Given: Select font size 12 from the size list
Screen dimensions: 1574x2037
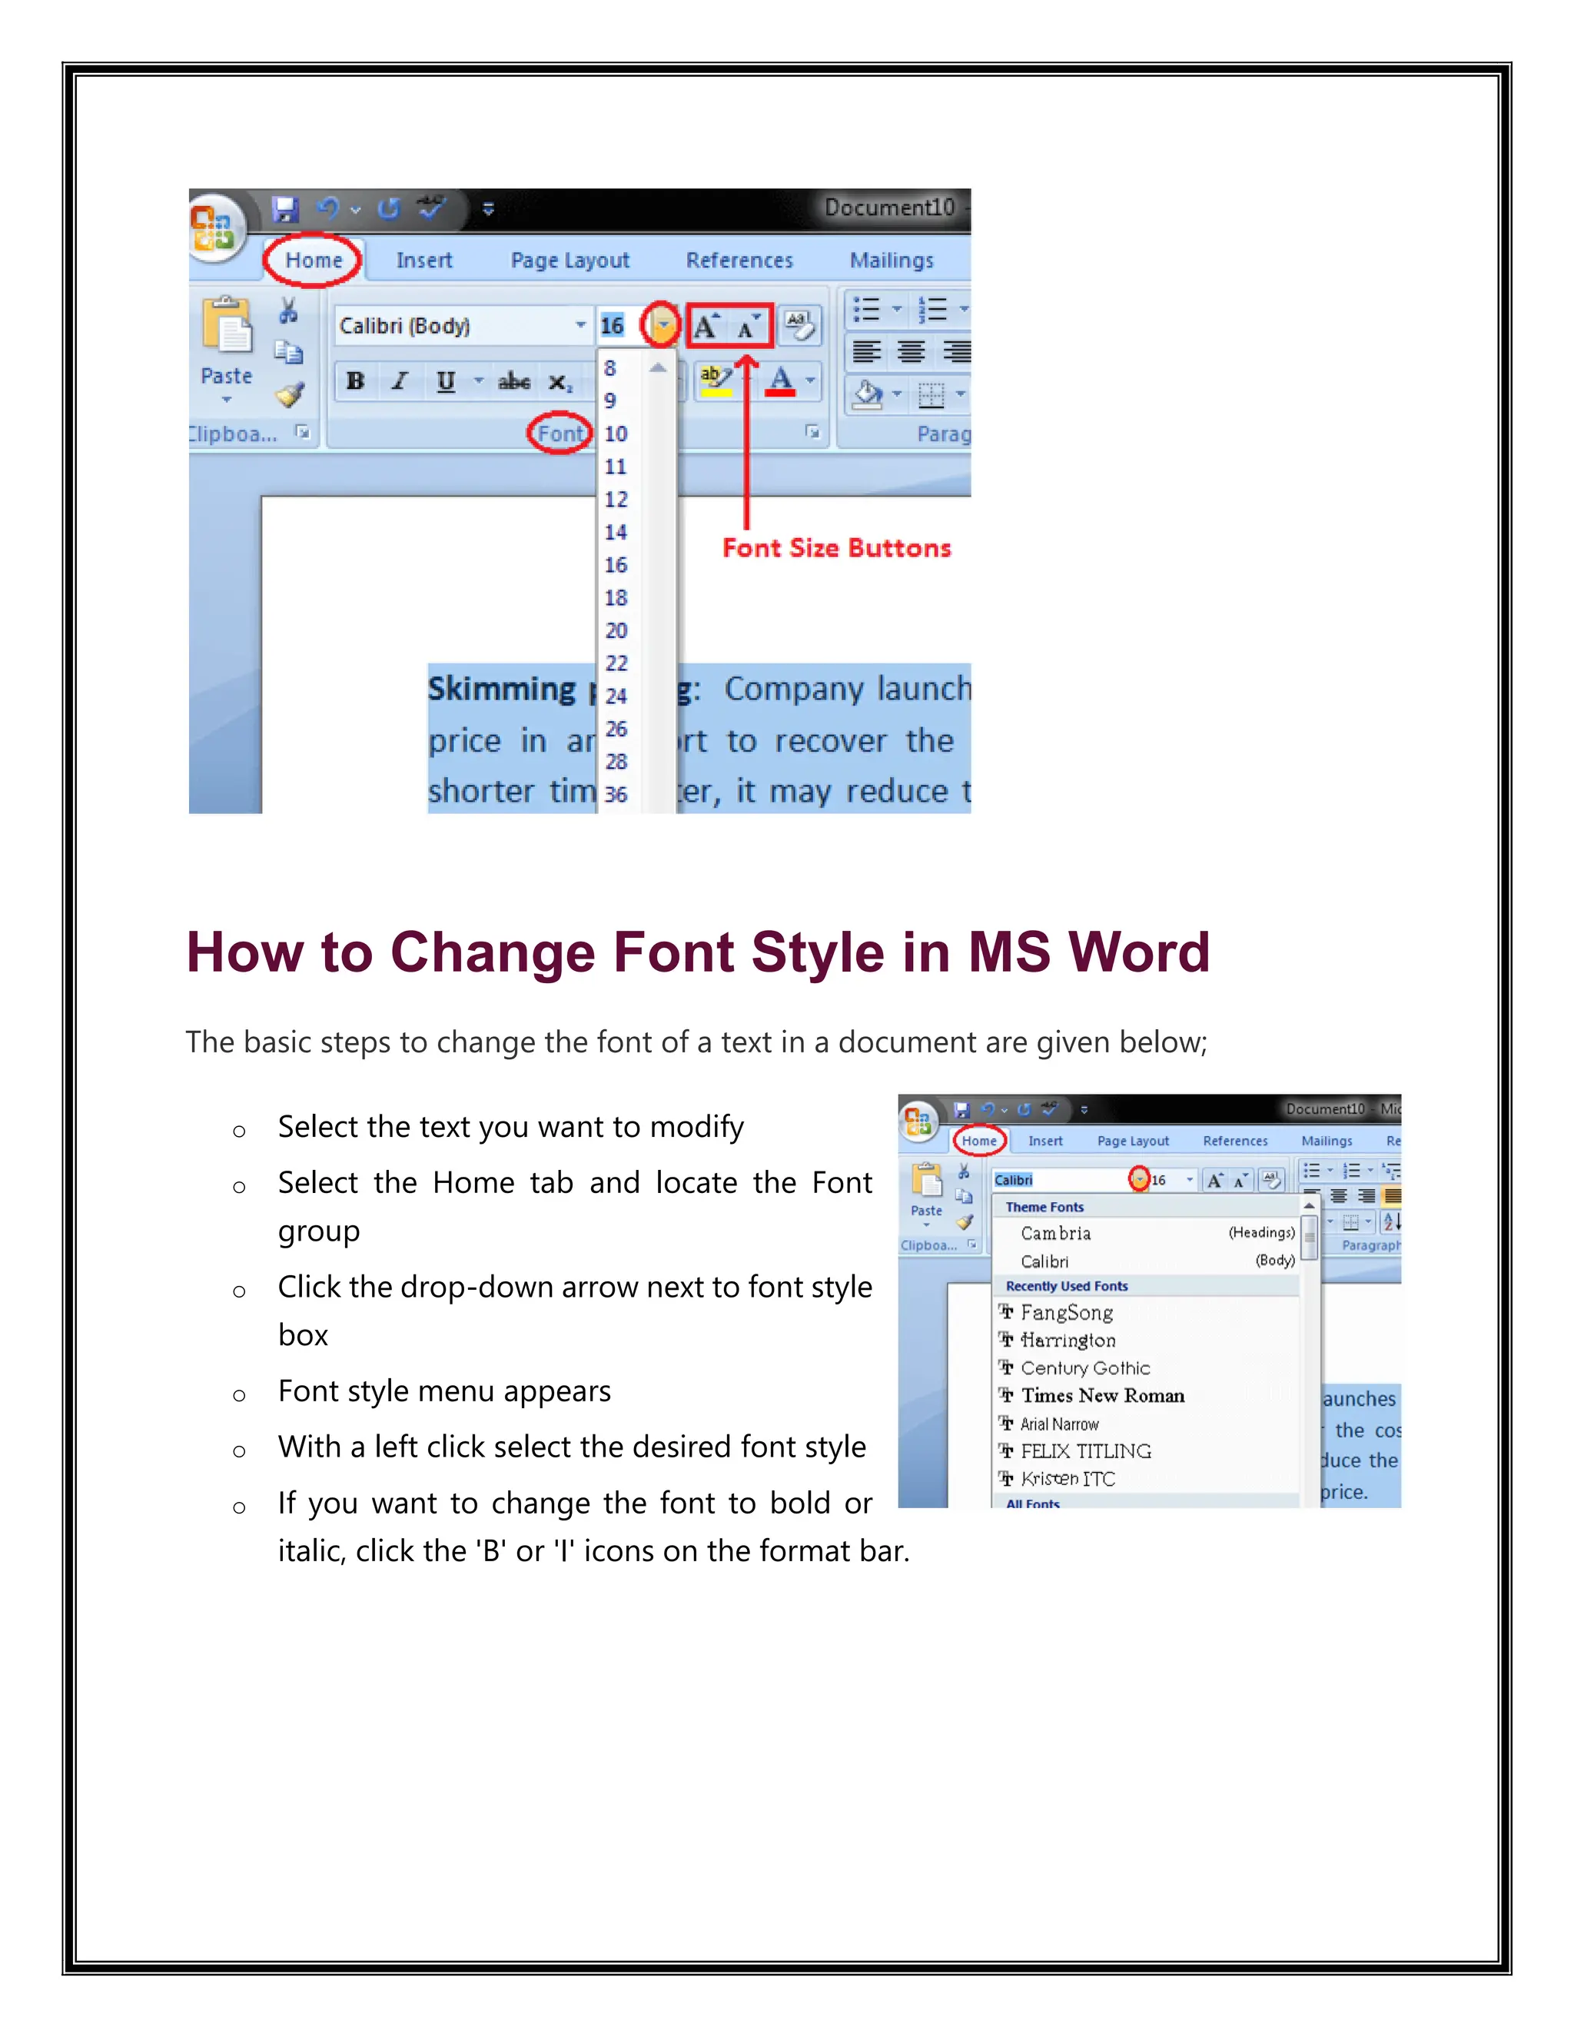Looking at the screenshot, I should point(616,499).
